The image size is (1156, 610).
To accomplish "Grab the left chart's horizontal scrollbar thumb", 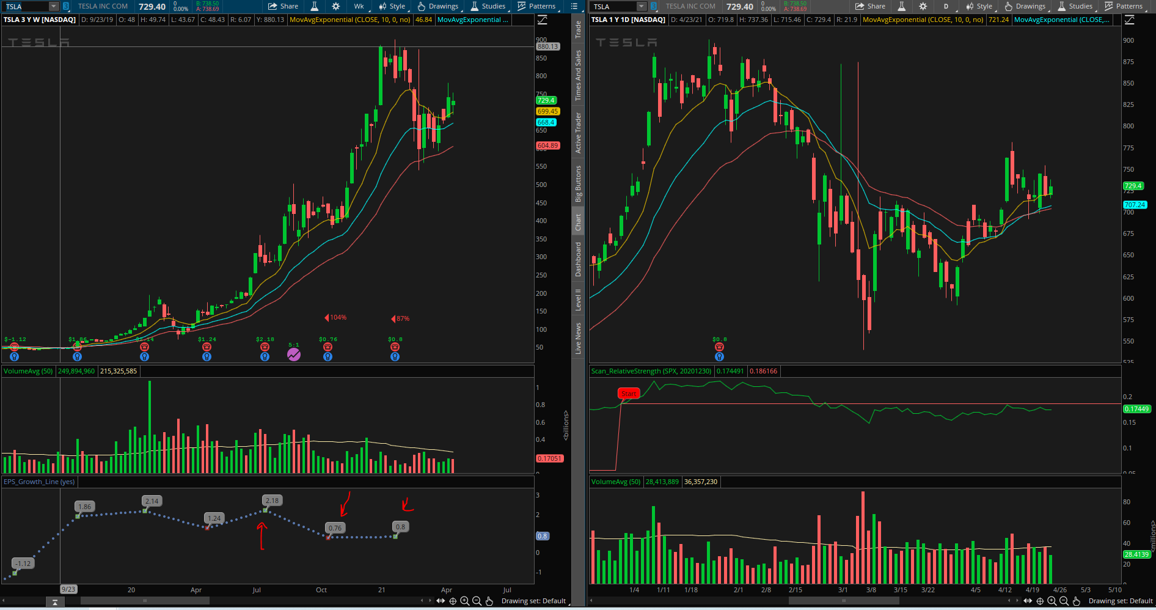I will pyautogui.click(x=145, y=601).
